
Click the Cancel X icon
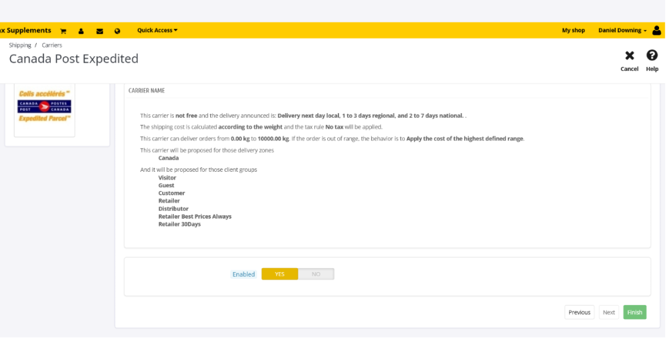(630, 56)
